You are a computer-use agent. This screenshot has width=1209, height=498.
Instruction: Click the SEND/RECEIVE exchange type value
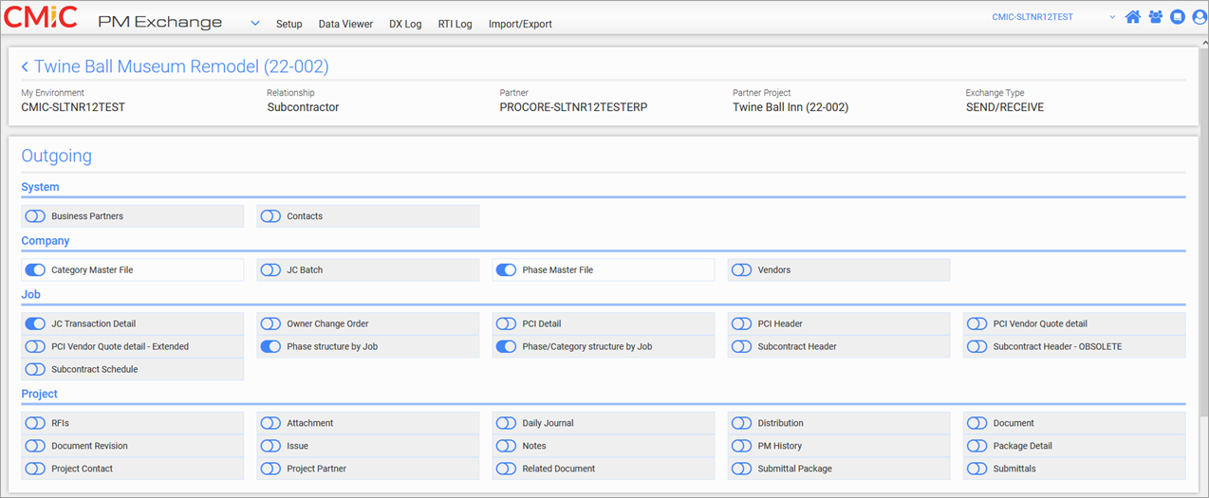point(1004,107)
